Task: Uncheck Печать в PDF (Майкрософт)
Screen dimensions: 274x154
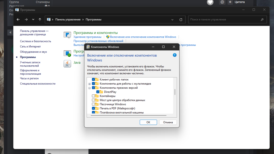Action: pos(93,108)
